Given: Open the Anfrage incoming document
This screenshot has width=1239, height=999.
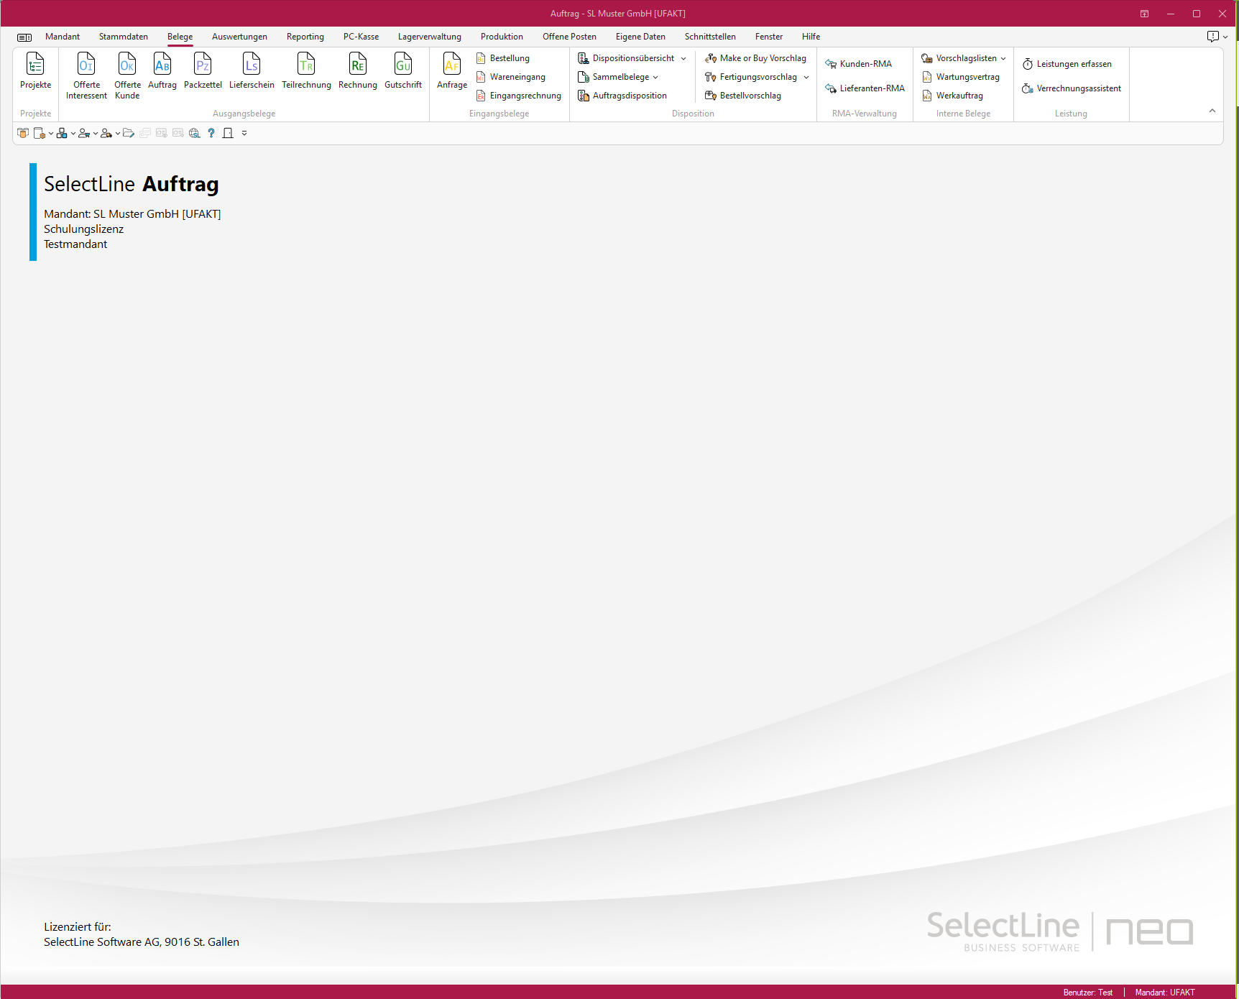Looking at the screenshot, I should [x=452, y=71].
